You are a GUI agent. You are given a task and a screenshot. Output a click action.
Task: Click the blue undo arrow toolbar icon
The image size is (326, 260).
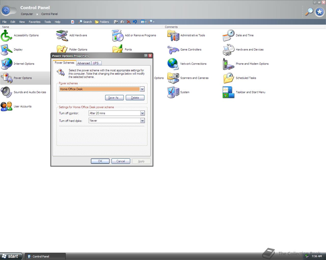pos(135,22)
